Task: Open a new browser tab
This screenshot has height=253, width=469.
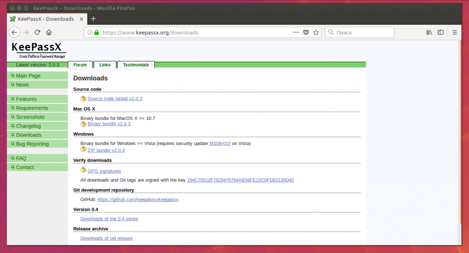Action: [93, 19]
